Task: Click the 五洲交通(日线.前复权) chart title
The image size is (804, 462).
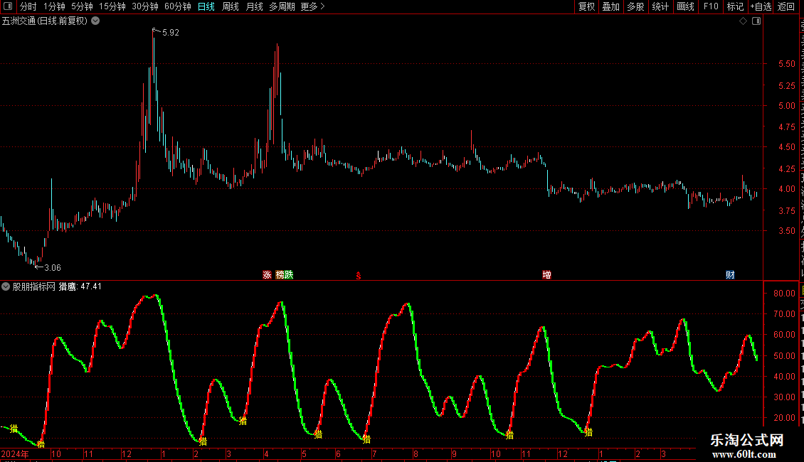Action: pos(45,21)
